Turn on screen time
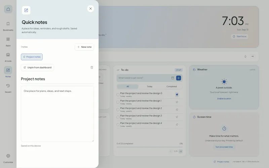The height and width of the screenshot is (168, 269). tap(224, 147)
